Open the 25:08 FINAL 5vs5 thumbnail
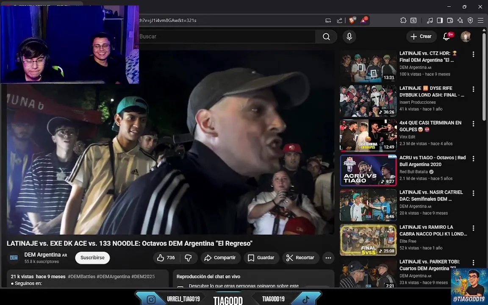The width and height of the screenshot is (488, 305). click(368, 240)
